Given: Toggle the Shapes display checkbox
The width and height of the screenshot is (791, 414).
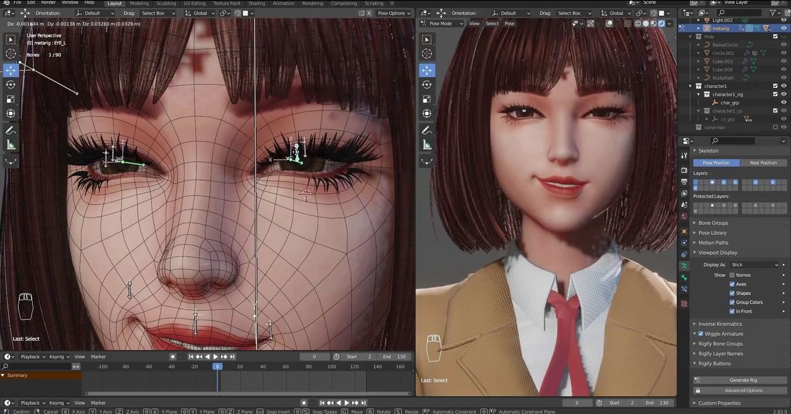Looking at the screenshot, I should point(732,294).
